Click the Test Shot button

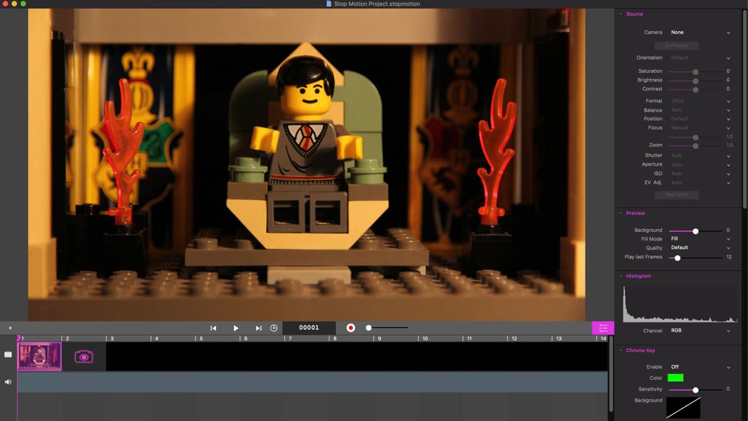click(x=676, y=194)
